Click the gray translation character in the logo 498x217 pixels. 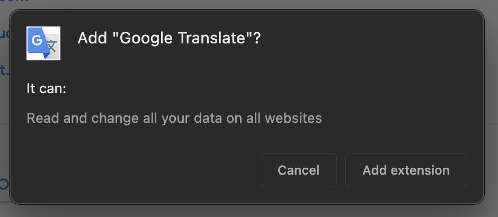pyautogui.click(x=51, y=46)
